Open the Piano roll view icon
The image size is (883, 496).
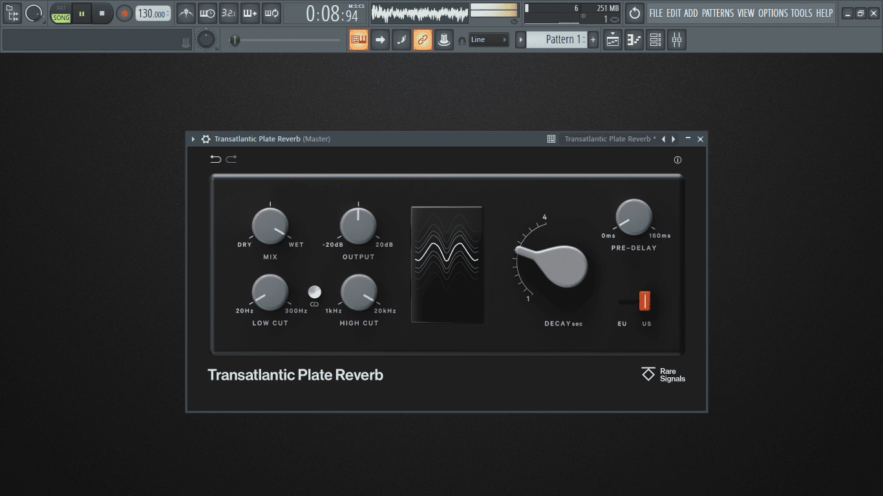click(x=634, y=40)
